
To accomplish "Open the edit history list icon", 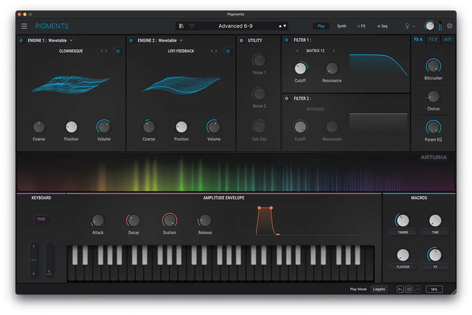I will (408, 289).
